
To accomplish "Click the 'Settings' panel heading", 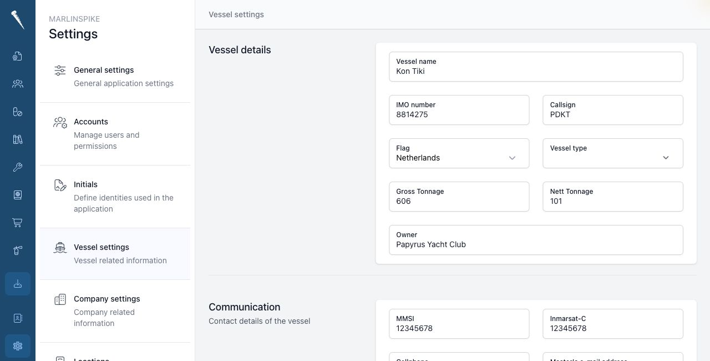I will [73, 34].
